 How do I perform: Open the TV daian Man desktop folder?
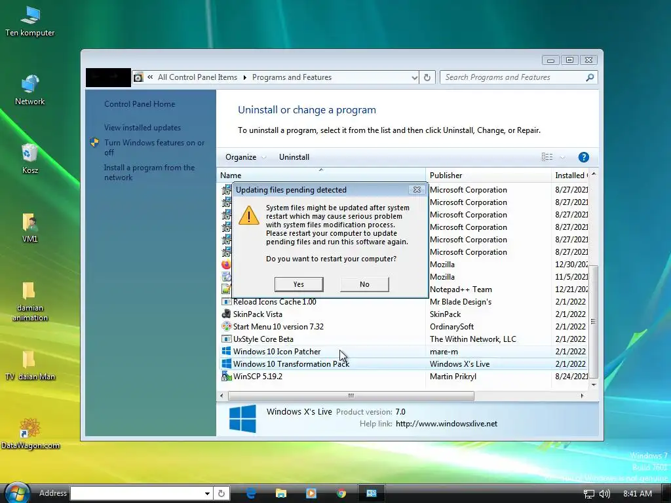[x=30, y=365]
